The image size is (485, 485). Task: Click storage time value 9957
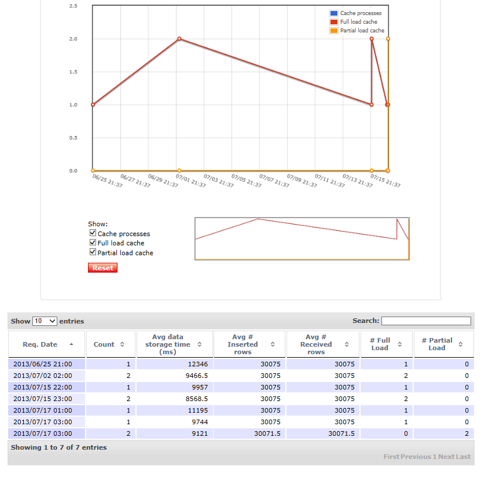pos(200,387)
